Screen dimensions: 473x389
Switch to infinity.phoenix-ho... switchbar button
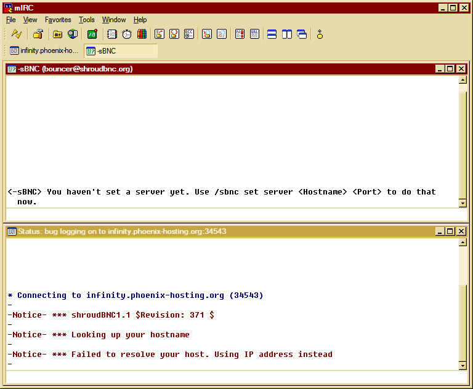point(44,50)
